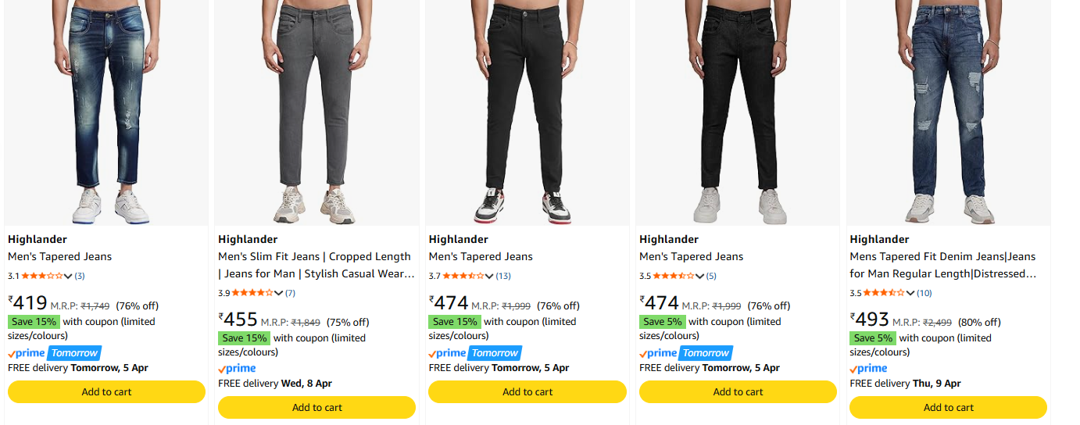Open black tapered jeans product image with red sneakers
The width and height of the screenshot is (1080, 425).
click(x=527, y=113)
